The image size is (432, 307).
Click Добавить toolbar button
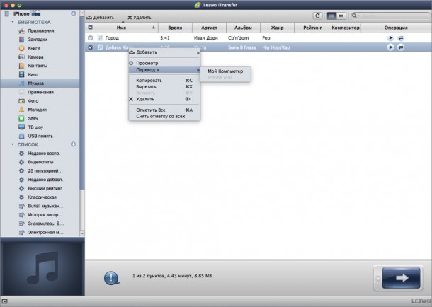point(101,17)
